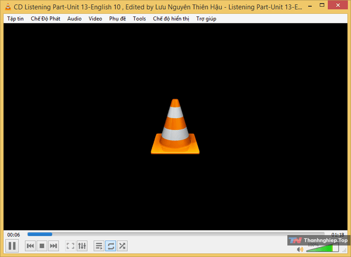Screen dimensions: 351x257
Task: Open the extended settings equalizer panel
Action: 82,246
